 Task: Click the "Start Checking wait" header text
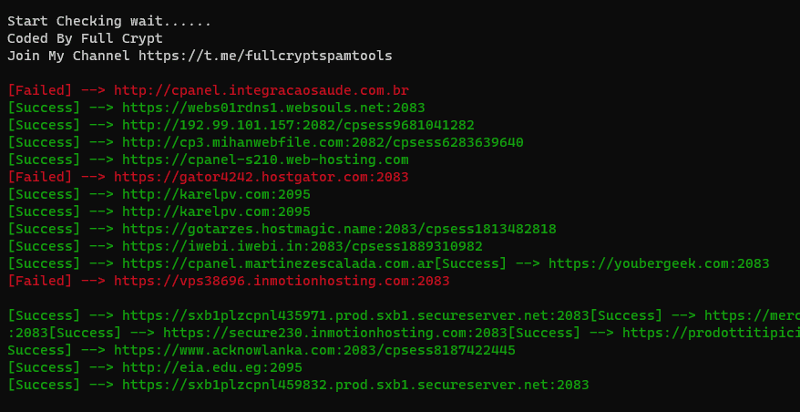pos(109,21)
